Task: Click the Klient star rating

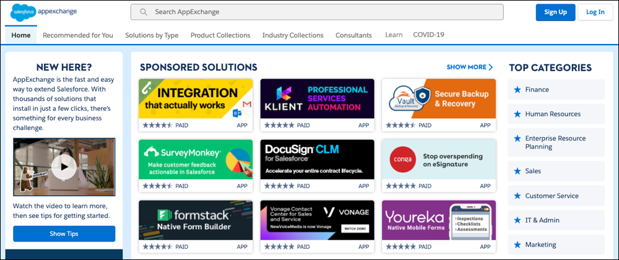Action: pyautogui.click(x=279, y=126)
